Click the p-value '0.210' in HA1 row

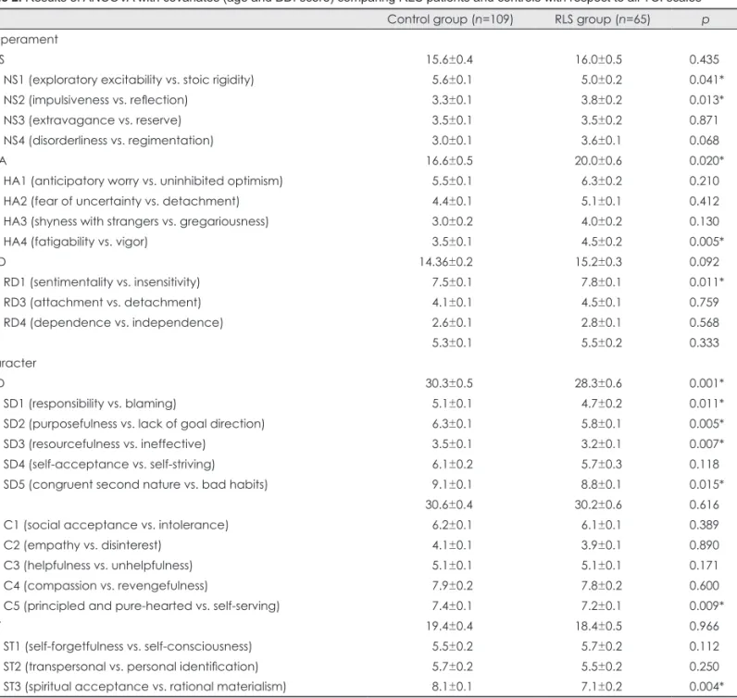click(x=704, y=181)
